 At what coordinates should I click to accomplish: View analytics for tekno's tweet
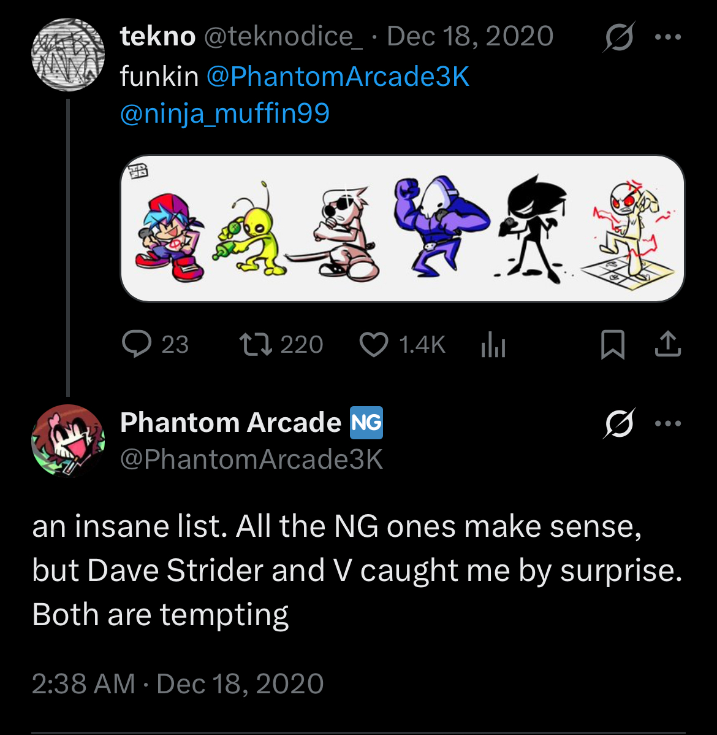[x=493, y=344]
